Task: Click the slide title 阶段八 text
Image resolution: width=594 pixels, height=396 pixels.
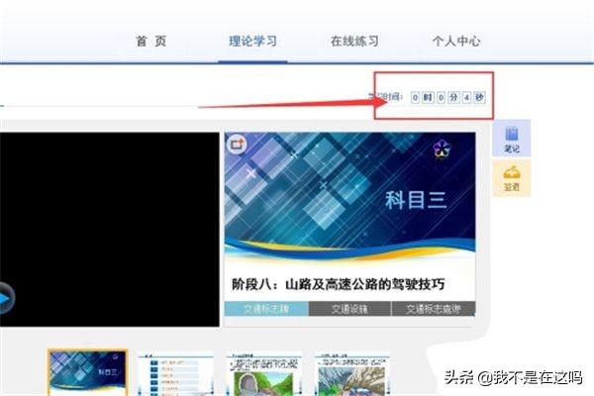Action: tap(338, 284)
